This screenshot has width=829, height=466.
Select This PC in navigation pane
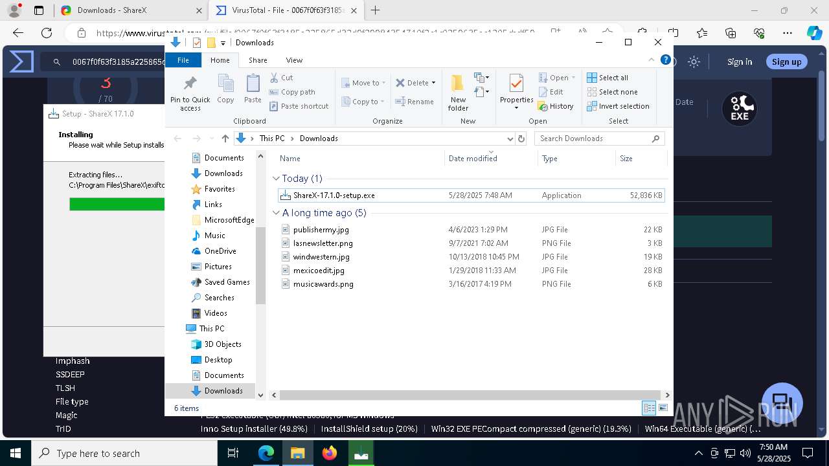pyautogui.click(x=205, y=329)
